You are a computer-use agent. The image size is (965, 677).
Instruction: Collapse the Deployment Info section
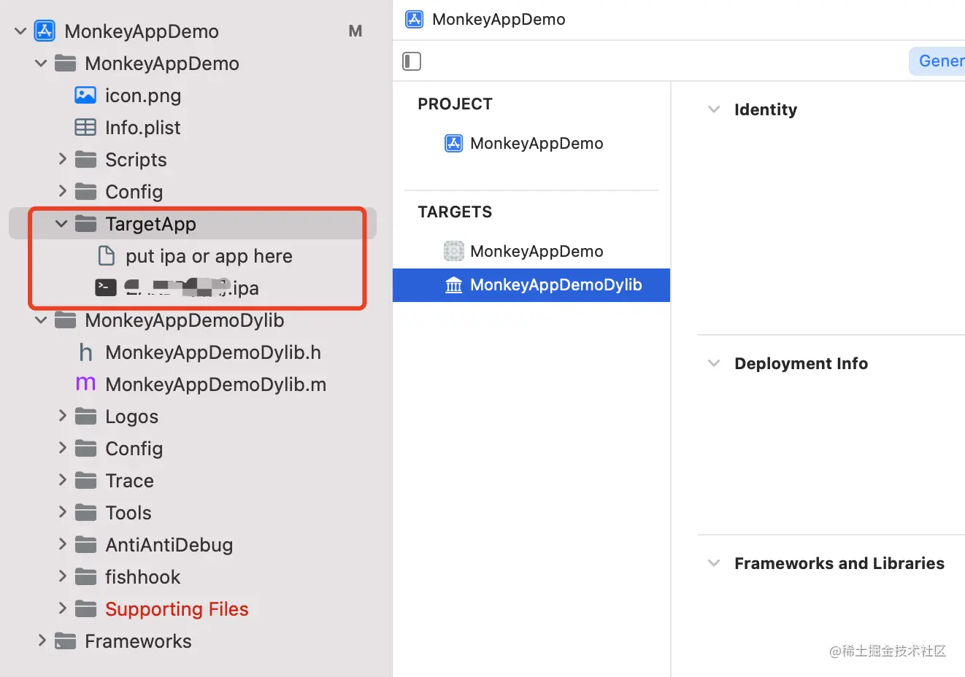point(713,363)
